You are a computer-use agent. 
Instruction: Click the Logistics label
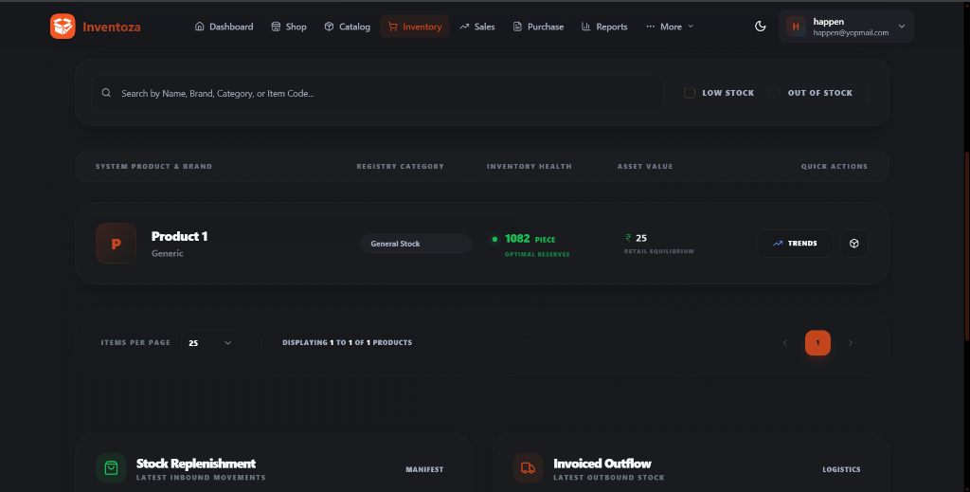tap(841, 469)
